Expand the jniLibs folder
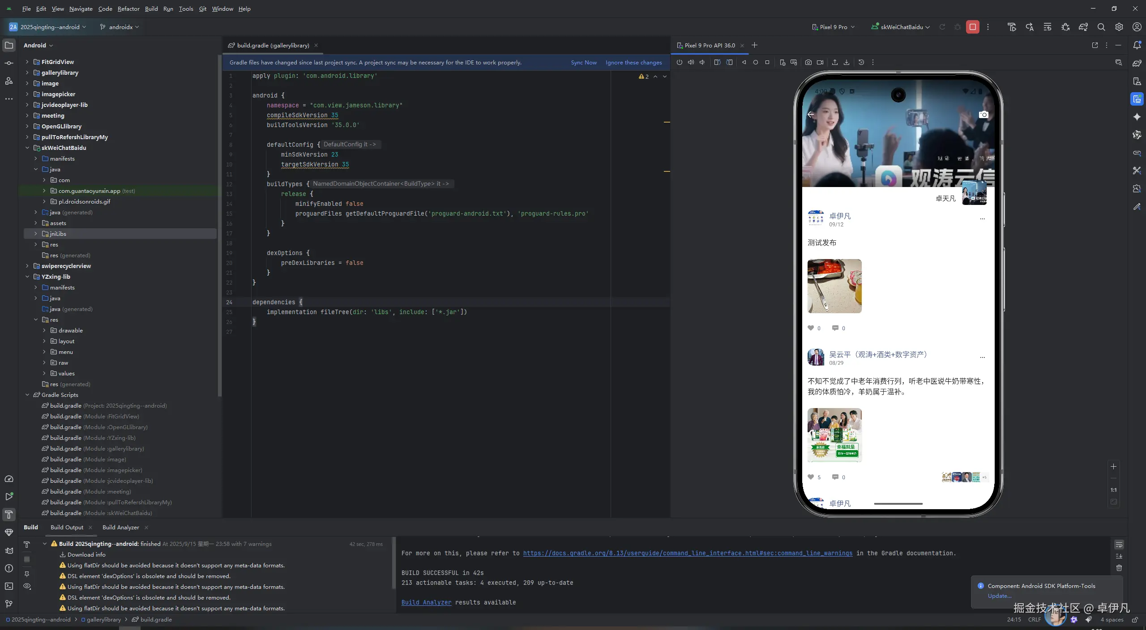Image resolution: width=1146 pixels, height=630 pixels. [36, 234]
